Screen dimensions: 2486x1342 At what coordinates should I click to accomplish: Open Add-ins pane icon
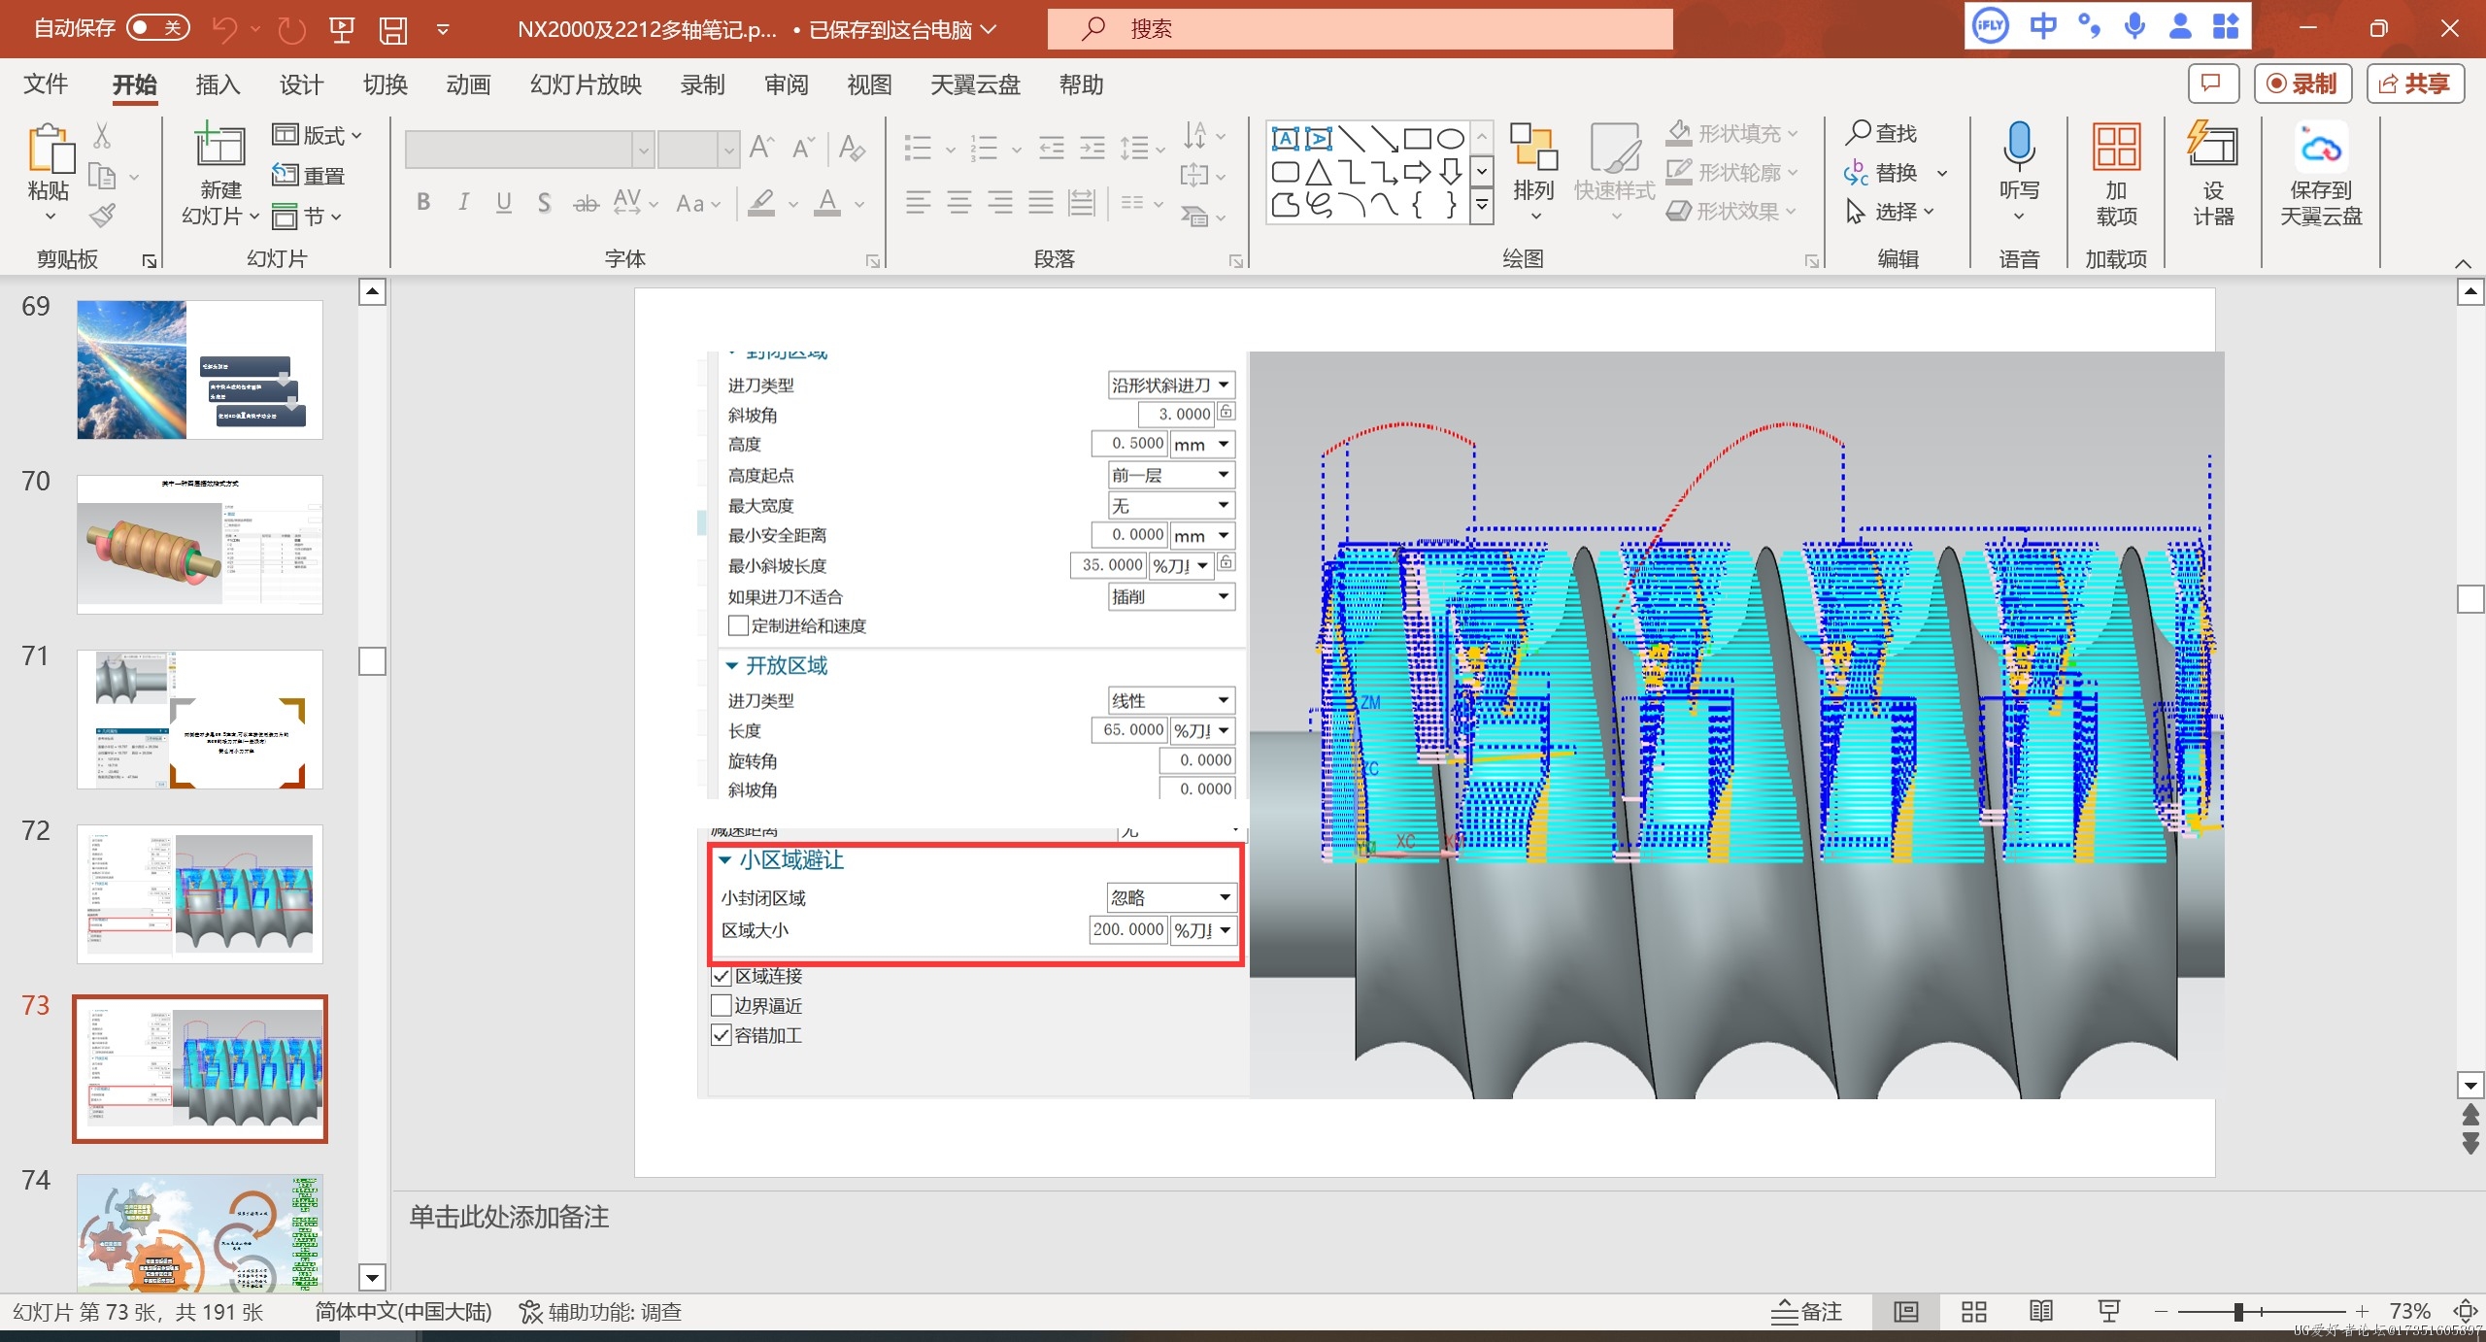(2116, 175)
